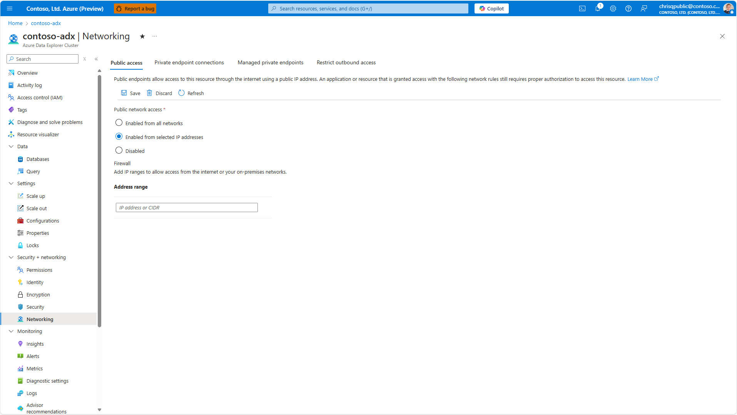Select the 'Disabled' public access radio
The image size is (737, 415).
pyautogui.click(x=119, y=151)
